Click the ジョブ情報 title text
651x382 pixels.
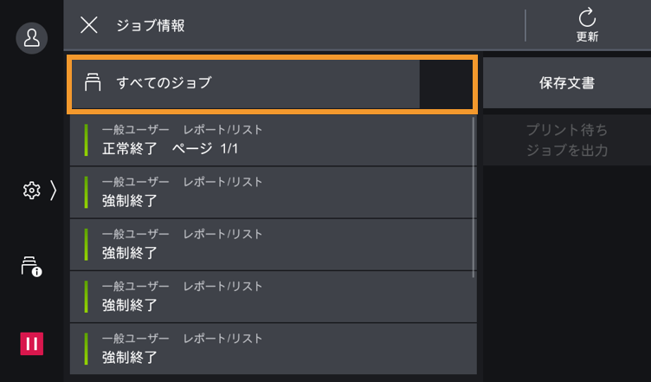coord(151,25)
